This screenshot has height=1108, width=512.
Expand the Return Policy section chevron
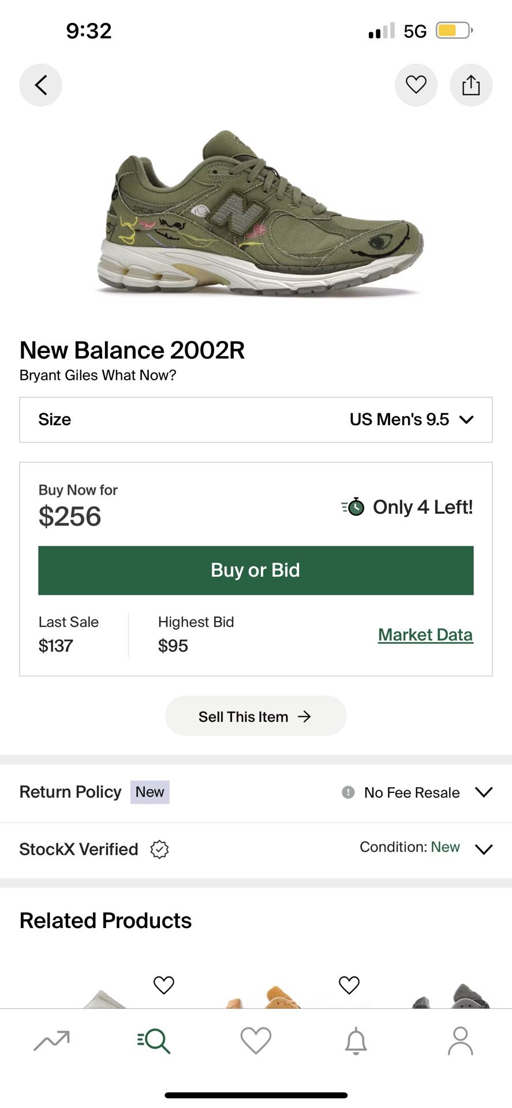pyautogui.click(x=484, y=792)
